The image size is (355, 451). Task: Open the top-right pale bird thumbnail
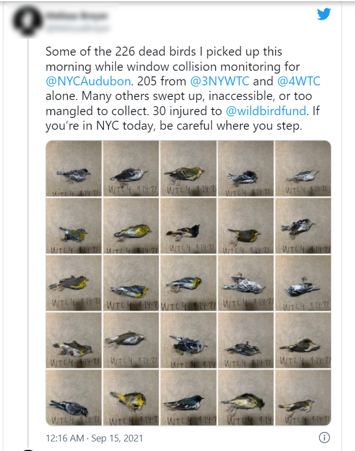303,168
